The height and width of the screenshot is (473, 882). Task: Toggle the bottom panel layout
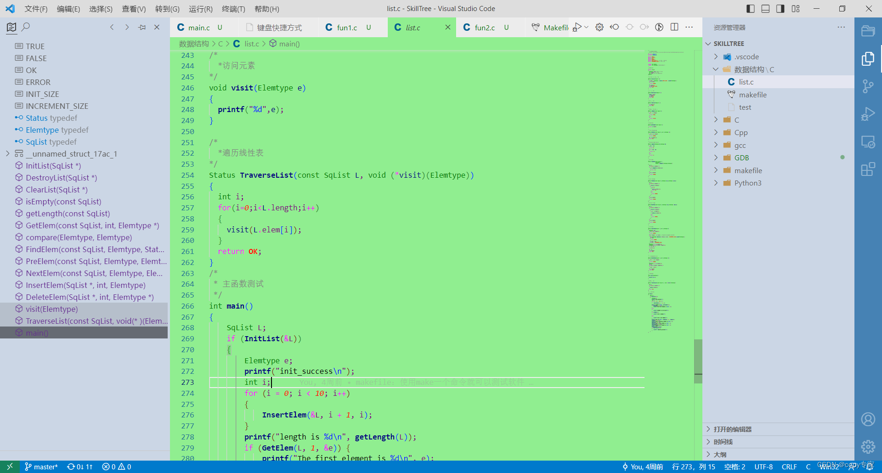point(765,8)
